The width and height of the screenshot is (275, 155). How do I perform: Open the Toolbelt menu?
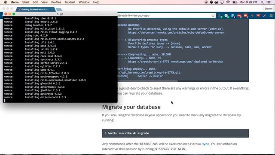point(70,2)
